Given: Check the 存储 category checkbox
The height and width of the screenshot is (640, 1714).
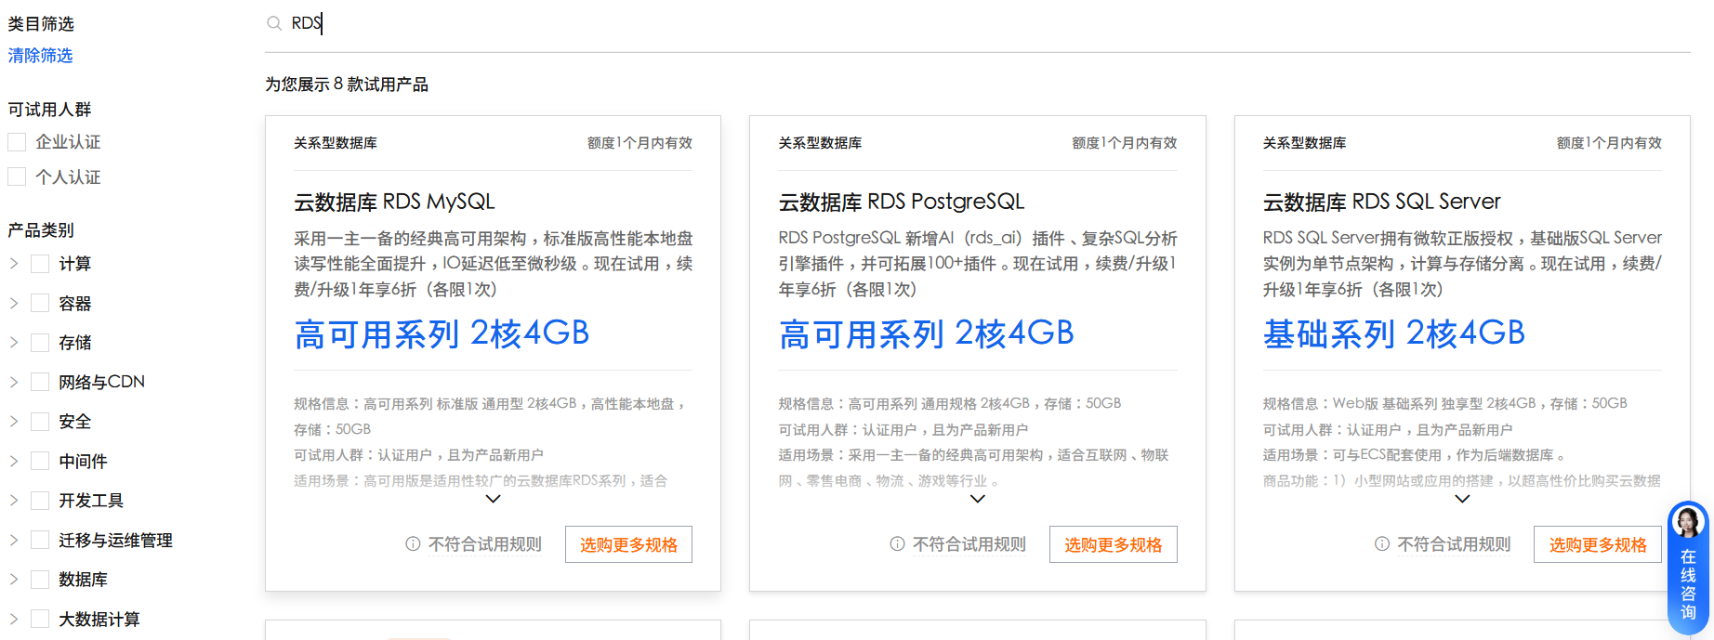Looking at the screenshot, I should point(40,343).
